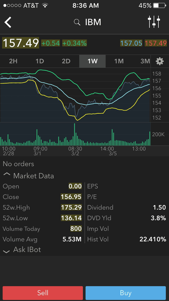Screen dimensions: 169x301
Task: Tap the blue Buy button
Action: pos(125,293)
